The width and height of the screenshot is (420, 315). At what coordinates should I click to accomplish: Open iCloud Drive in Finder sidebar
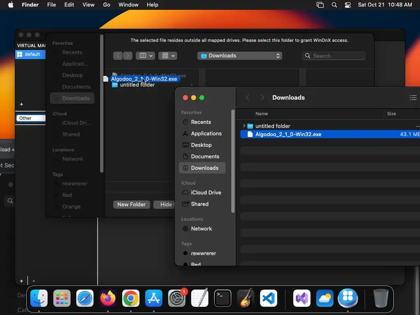[x=202, y=193]
